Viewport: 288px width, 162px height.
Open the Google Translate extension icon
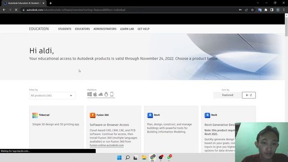click(x=260, y=10)
